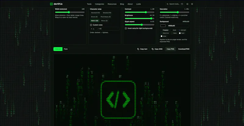Open the LLMs page
Viewport: 244px width, 126px height.
pyautogui.click(x=138, y=4)
